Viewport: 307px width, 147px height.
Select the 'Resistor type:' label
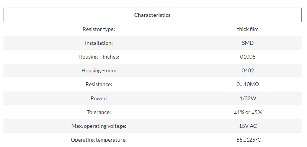tap(99, 29)
